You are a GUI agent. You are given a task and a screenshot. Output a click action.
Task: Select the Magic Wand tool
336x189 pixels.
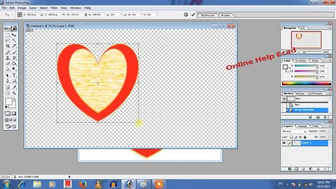[x=14, y=40]
